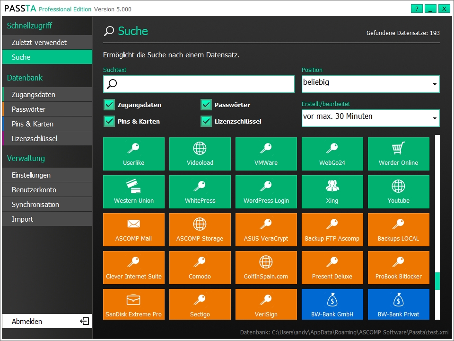Open the ASCOMP Mail envelope tile
Image resolution: width=454 pixels, height=341 pixels.
click(134, 230)
